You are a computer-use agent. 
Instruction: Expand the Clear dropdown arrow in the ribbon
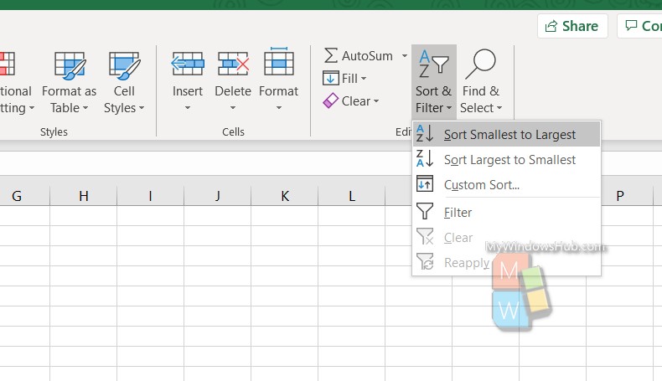click(375, 101)
